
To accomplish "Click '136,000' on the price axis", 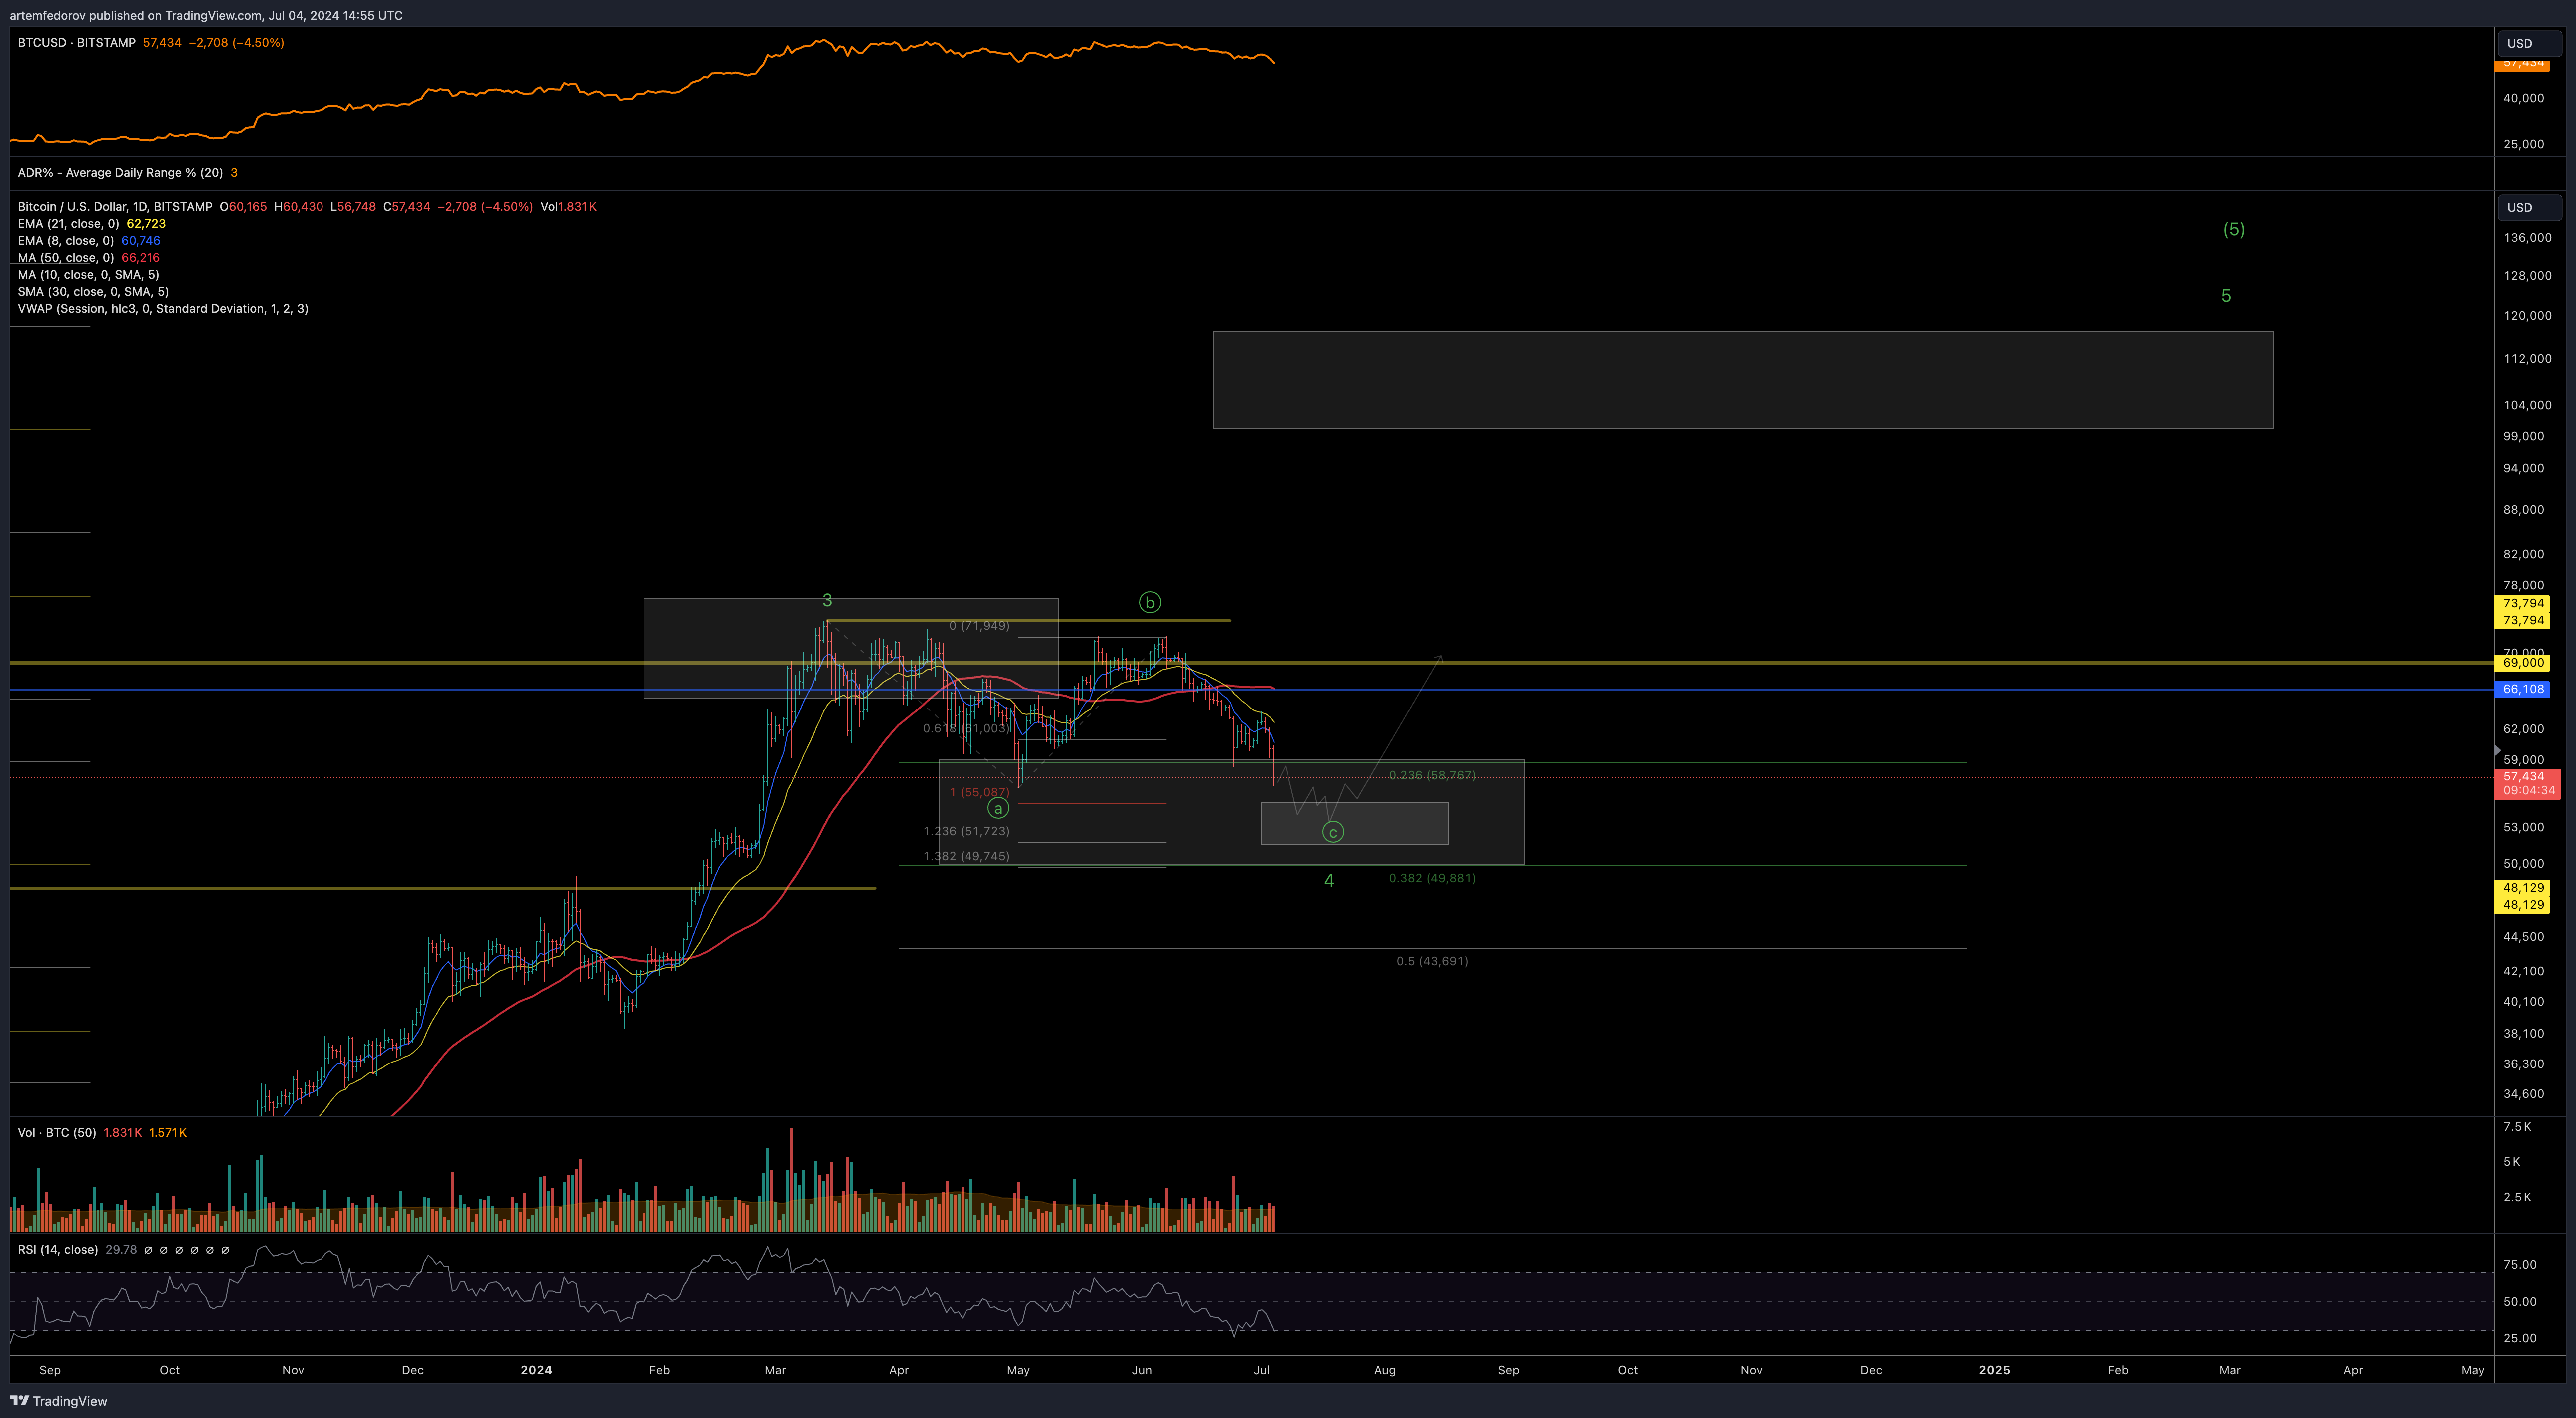I will pyautogui.click(x=2527, y=238).
